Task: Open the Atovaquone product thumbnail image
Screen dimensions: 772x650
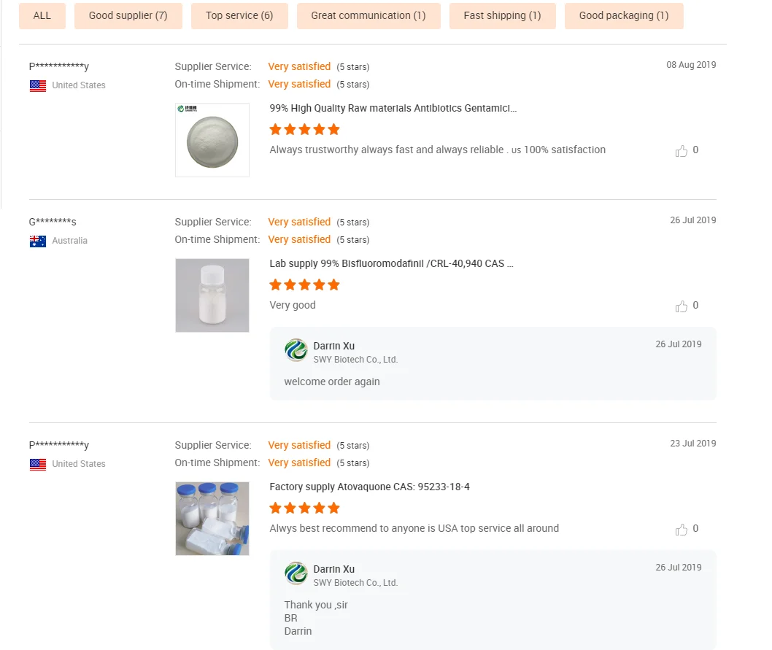Action: click(x=212, y=518)
